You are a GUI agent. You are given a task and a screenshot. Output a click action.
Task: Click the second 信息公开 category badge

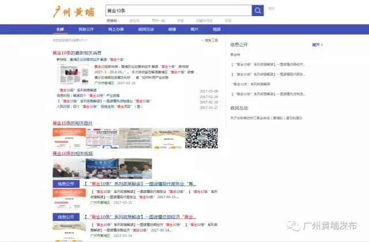66,217
